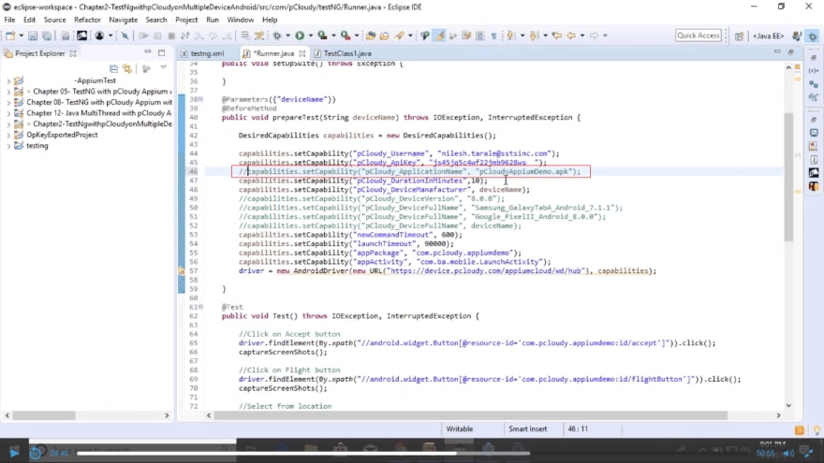Expand Chapter 08- TestNG project node
This screenshot has width=824, height=463.
coord(7,102)
